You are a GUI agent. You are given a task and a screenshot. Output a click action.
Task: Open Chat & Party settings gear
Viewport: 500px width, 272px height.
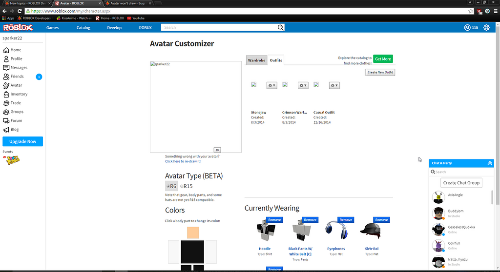489,163
